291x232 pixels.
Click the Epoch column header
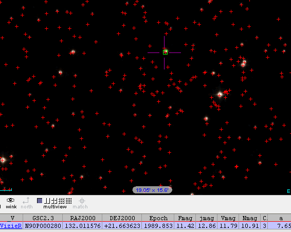[158, 218]
